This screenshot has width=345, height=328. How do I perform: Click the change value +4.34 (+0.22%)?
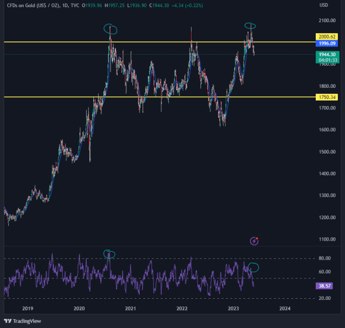[187, 6]
